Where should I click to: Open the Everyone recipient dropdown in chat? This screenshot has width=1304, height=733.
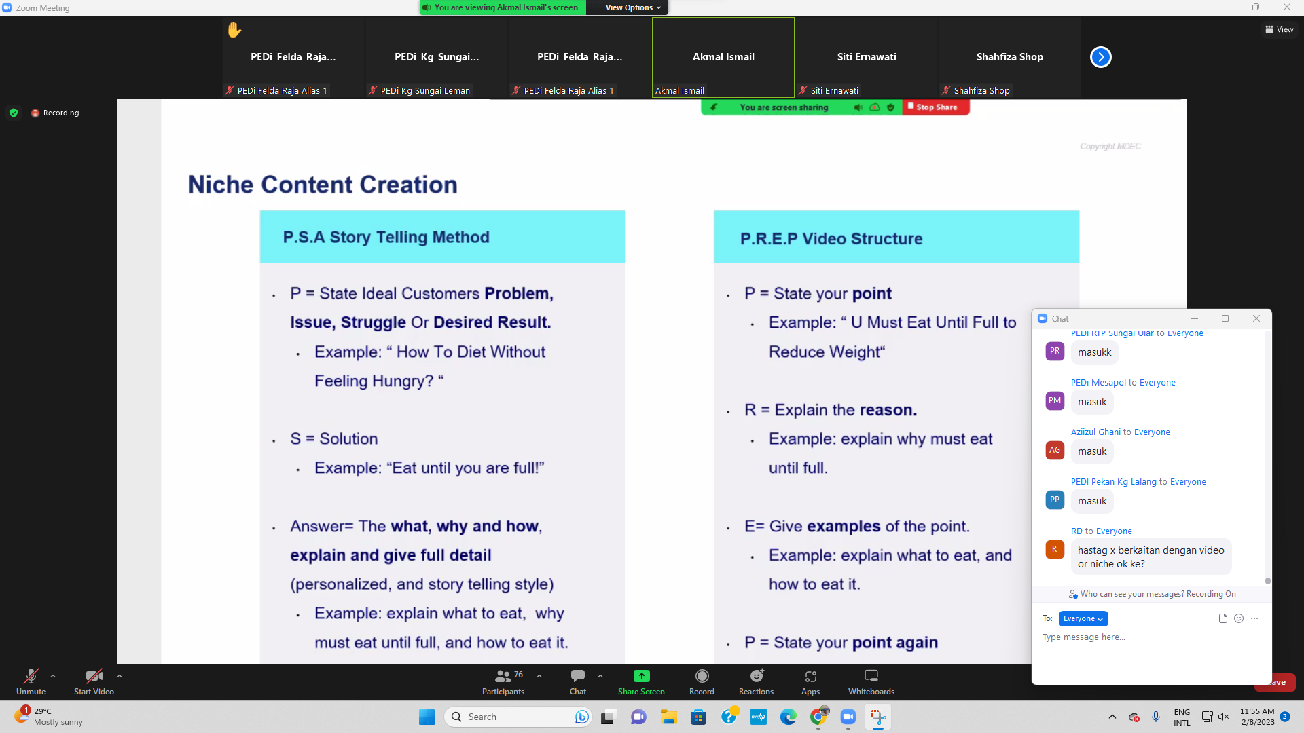tap(1083, 618)
